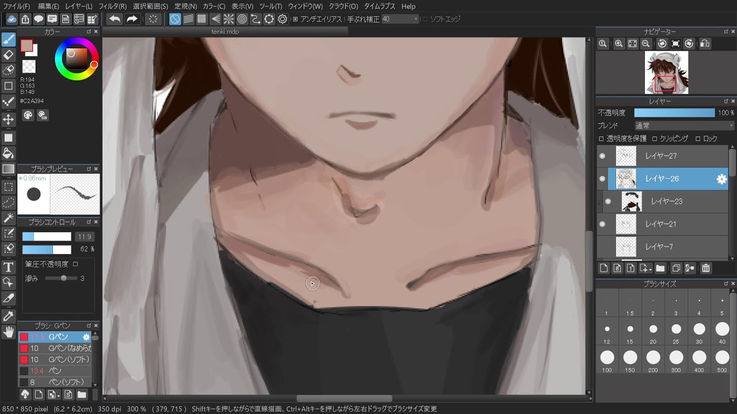The image size is (737, 414).
Task: Enable concentric circle snap guide
Action: 242,19
